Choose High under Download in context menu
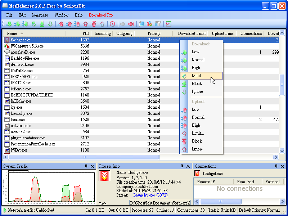The width and height of the screenshot is (288, 216). (201, 68)
